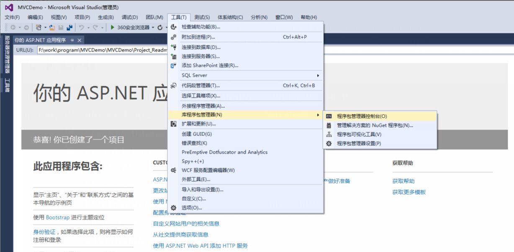Click the undo toolbar icon
This screenshot has width=514, height=252.
82,28
